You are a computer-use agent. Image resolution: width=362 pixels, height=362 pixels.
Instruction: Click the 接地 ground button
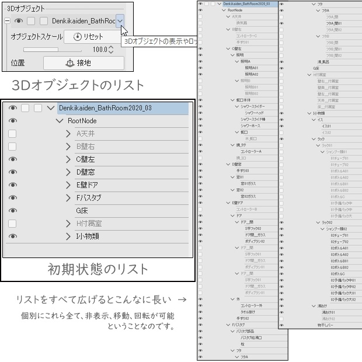click(x=84, y=63)
